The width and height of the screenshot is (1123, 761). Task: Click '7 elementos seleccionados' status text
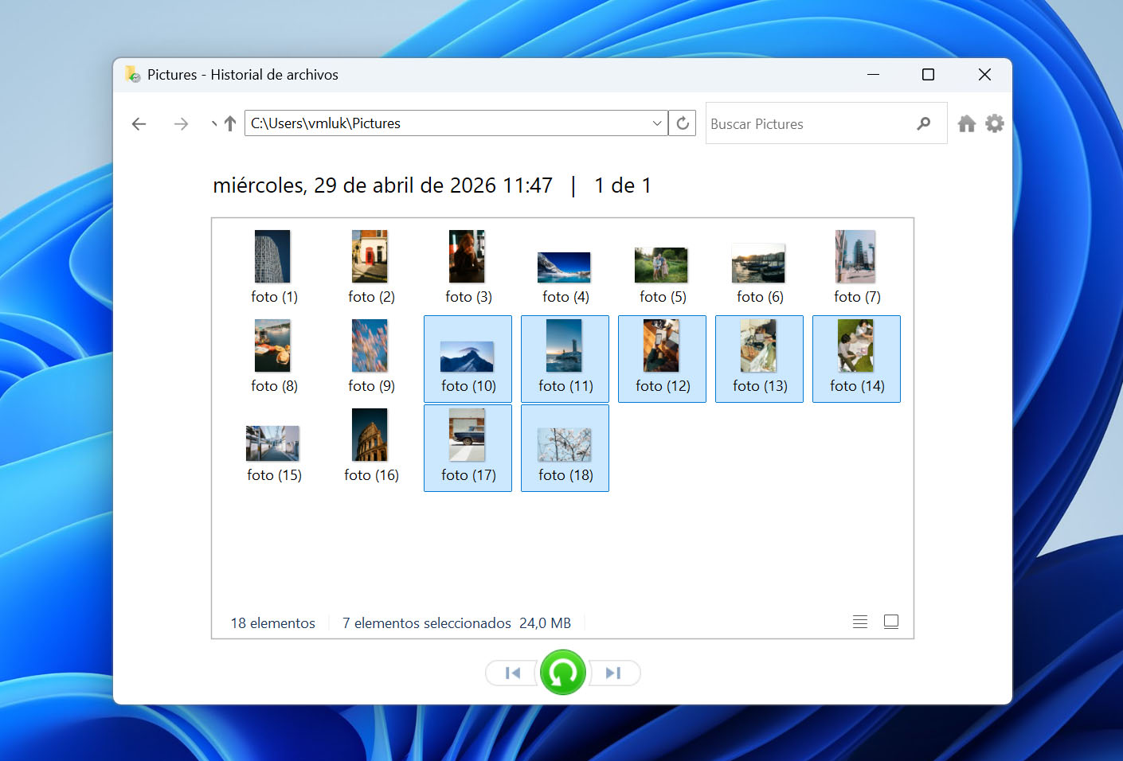[427, 623]
